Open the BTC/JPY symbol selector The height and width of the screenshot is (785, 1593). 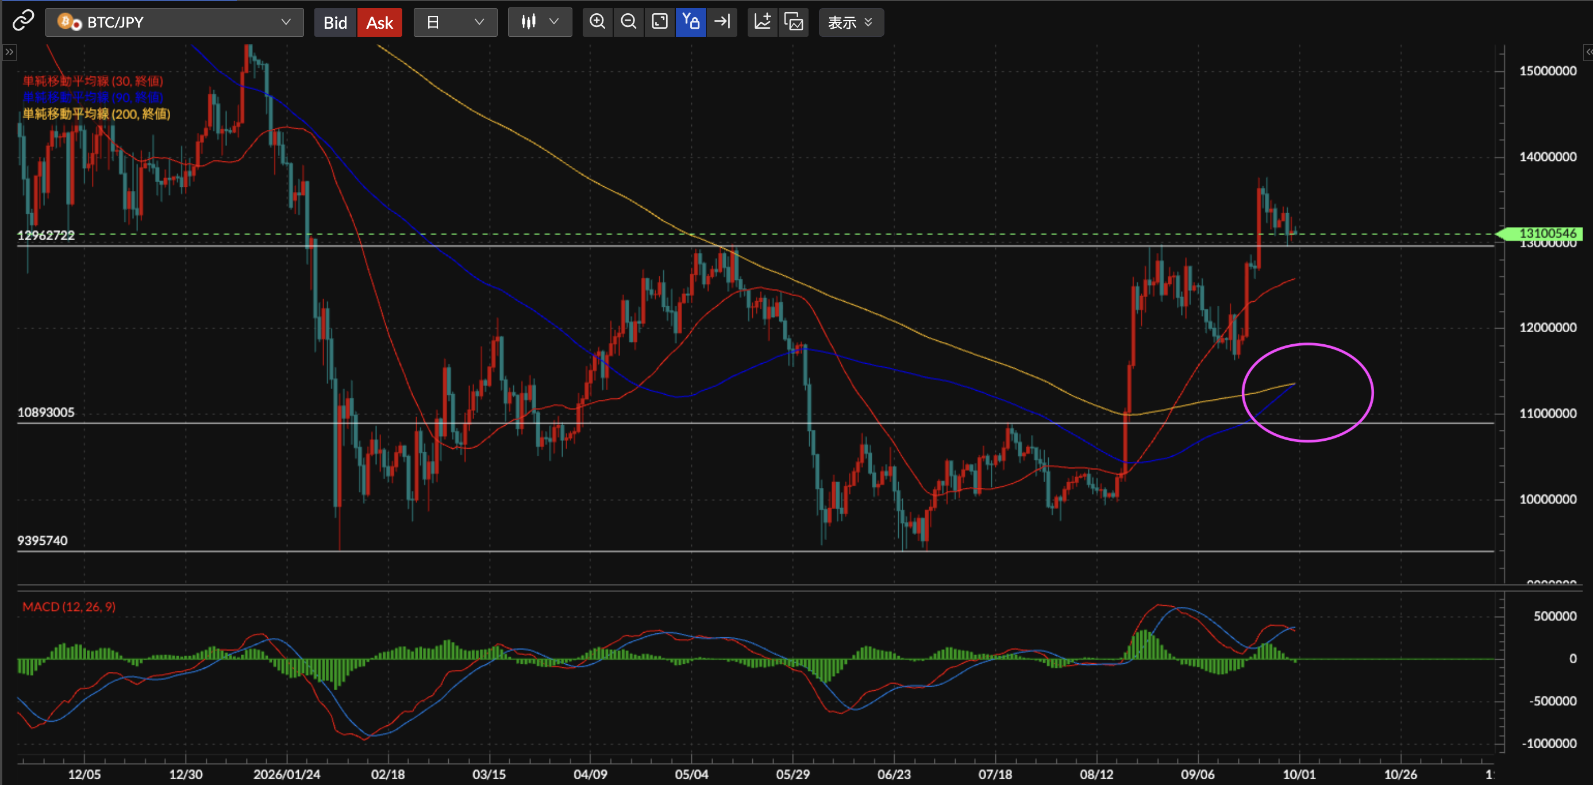[174, 22]
